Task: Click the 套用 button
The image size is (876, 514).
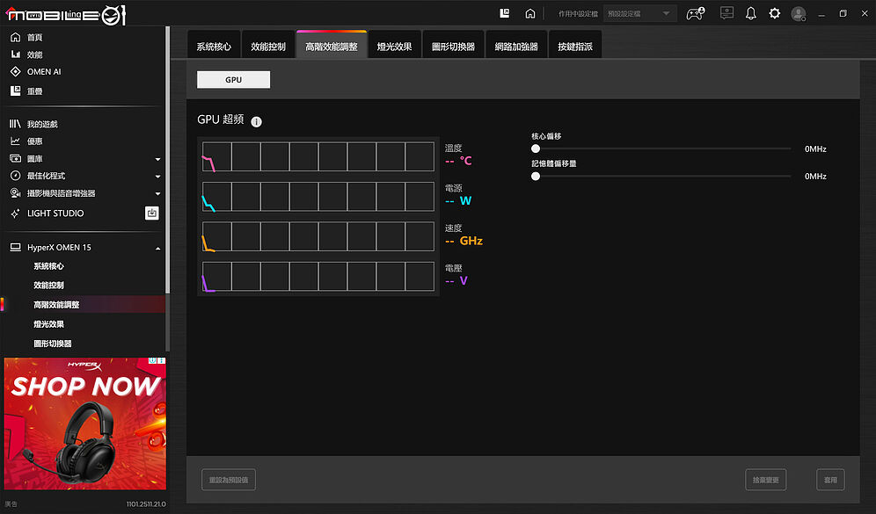Action: 831,480
